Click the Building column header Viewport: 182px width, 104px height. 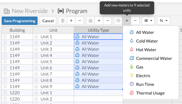(x=17, y=30)
